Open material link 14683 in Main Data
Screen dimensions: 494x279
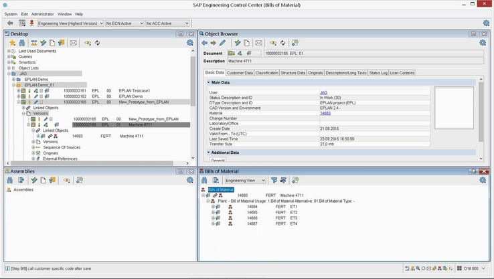[325, 113]
